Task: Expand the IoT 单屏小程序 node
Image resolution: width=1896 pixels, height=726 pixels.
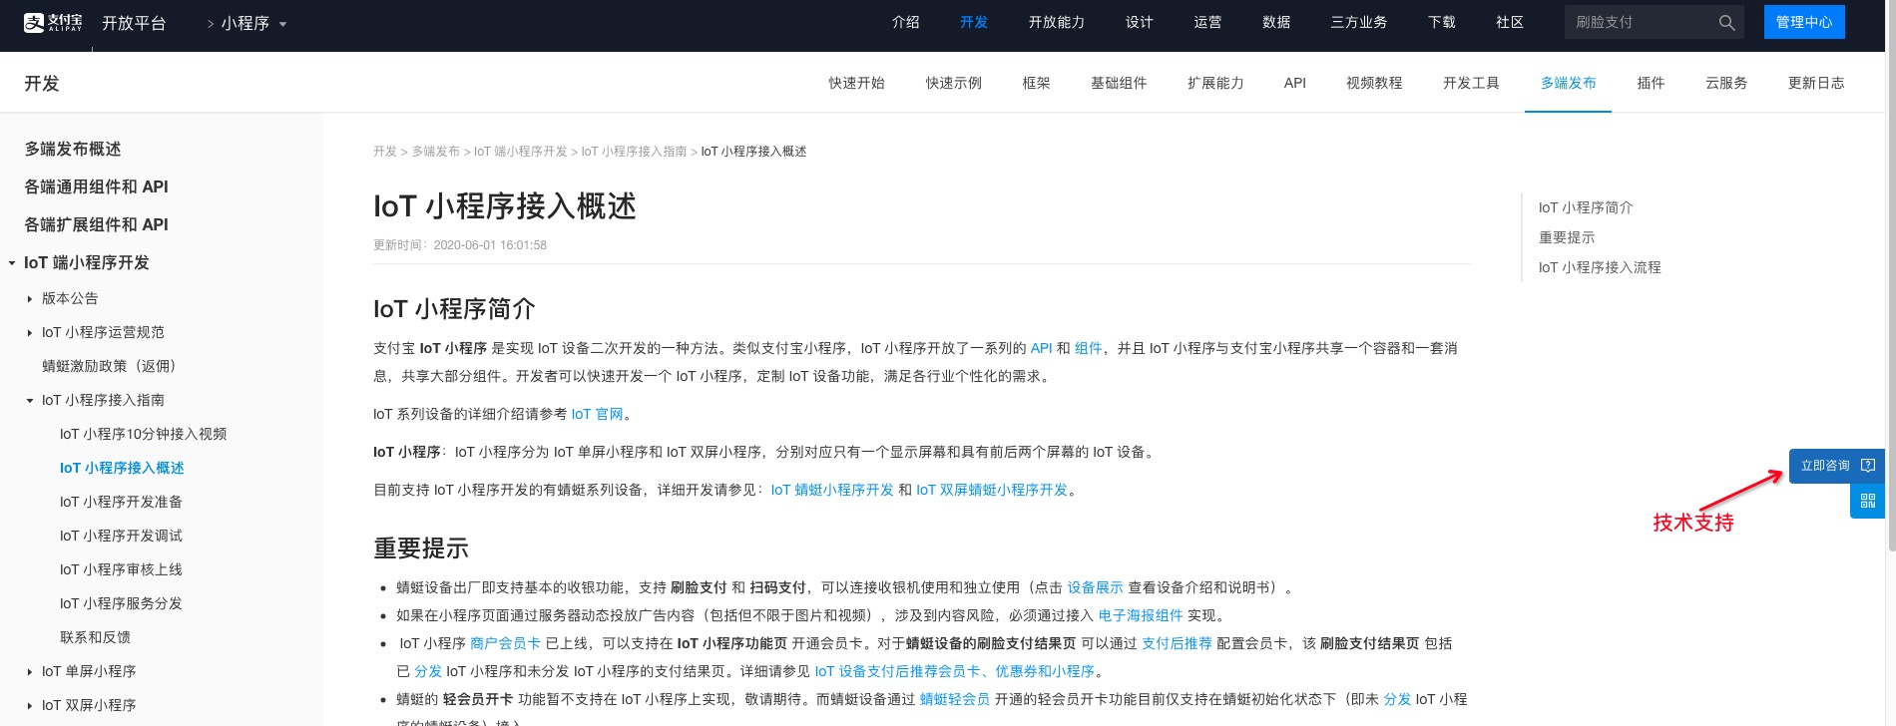Action: coord(30,672)
